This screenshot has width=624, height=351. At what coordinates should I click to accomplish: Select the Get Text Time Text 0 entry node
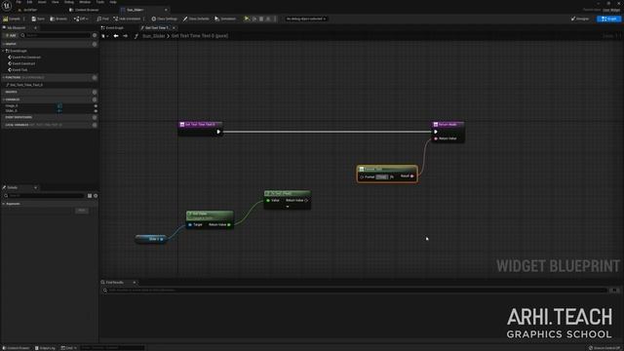[x=200, y=129]
